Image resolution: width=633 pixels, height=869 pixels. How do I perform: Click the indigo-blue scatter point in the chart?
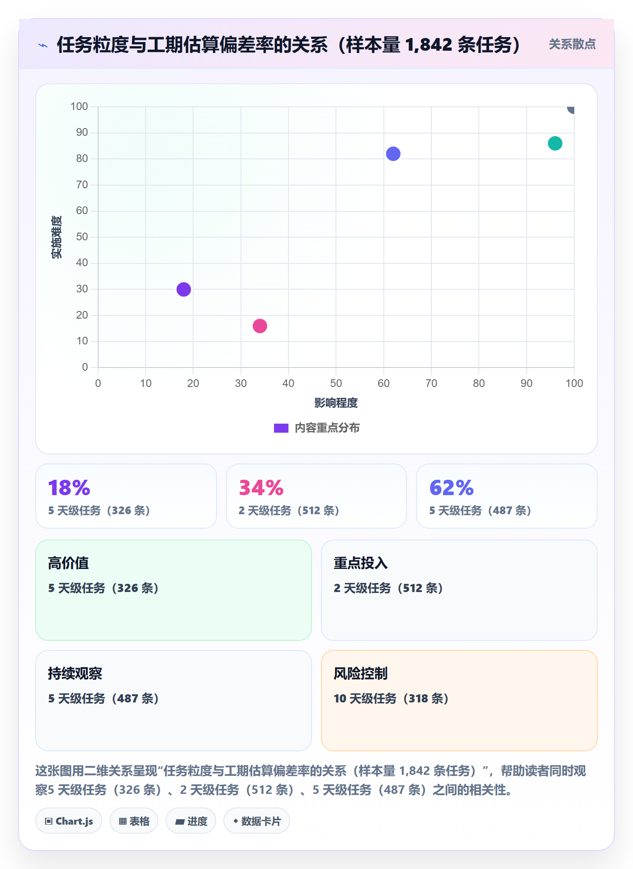(393, 154)
